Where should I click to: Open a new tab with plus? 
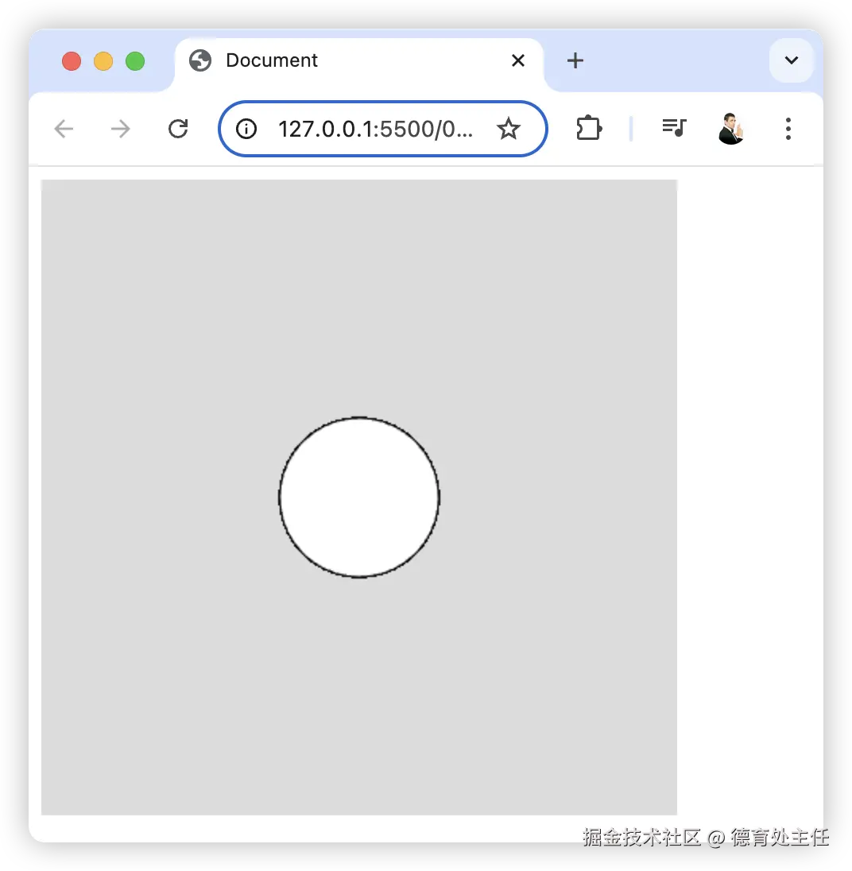pos(575,60)
